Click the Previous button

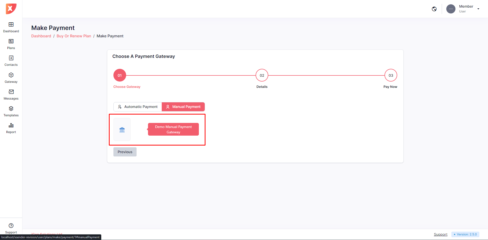(125, 152)
